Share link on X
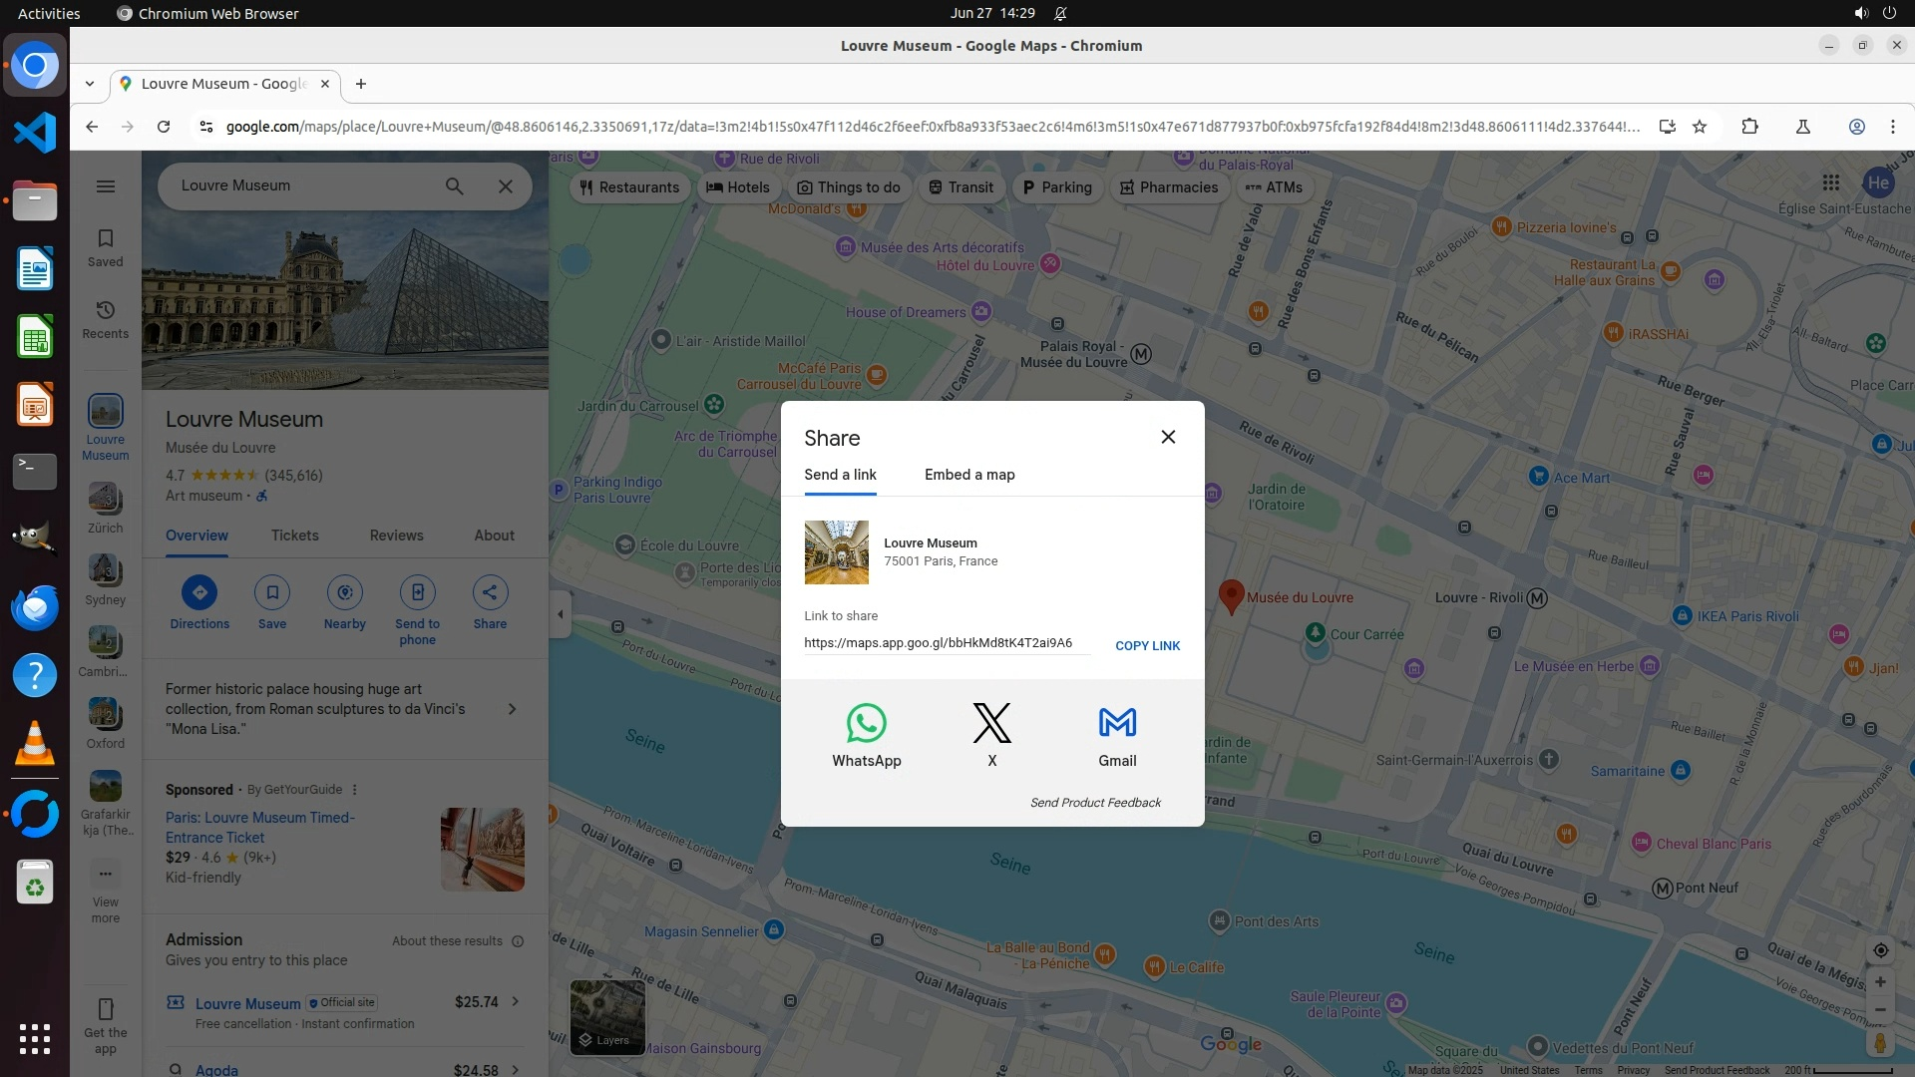 (x=991, y=734)
